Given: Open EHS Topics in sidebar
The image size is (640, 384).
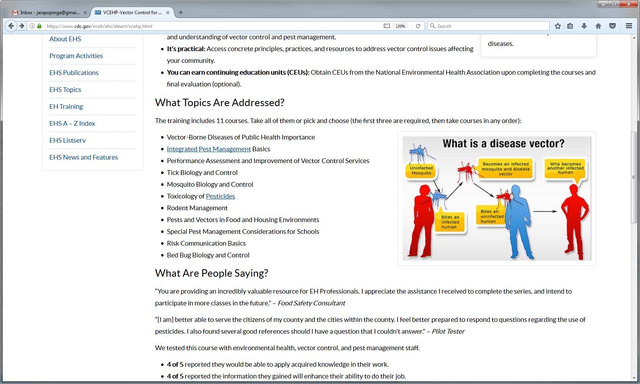Looking at the screenshot, I should 65,90.
